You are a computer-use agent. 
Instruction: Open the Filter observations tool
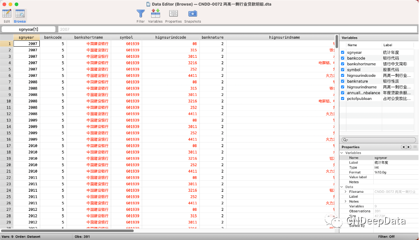click(141, 16)
